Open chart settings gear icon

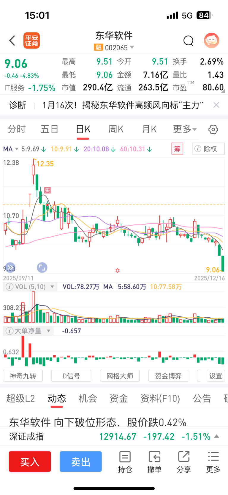(213, 129)
